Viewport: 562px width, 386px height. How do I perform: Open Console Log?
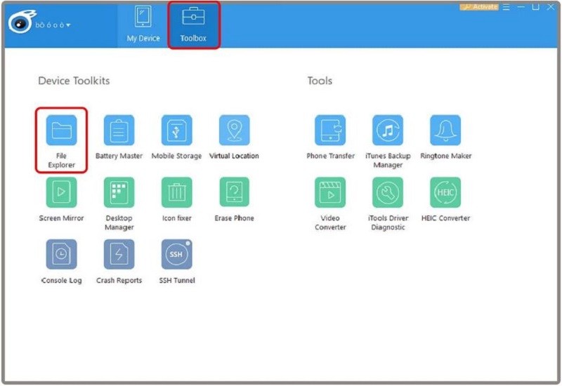coord(61,254)
